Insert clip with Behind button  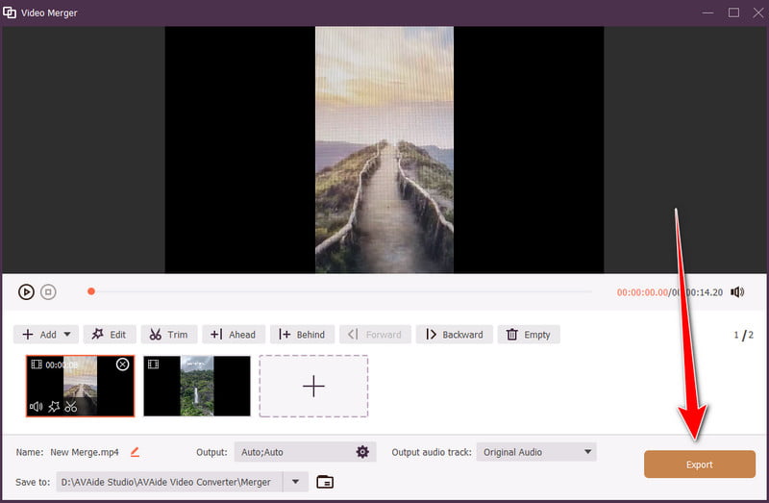tap(302, 335)
